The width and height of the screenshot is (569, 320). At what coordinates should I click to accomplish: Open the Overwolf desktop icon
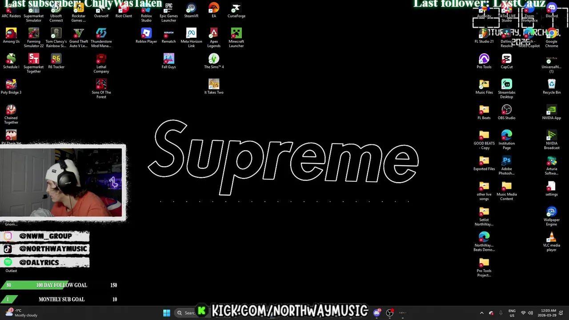tap(101, 11)
